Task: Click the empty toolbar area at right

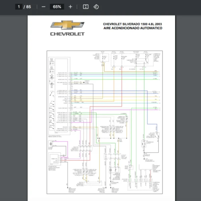Action: pyautogui.click(x=151, y=7)
